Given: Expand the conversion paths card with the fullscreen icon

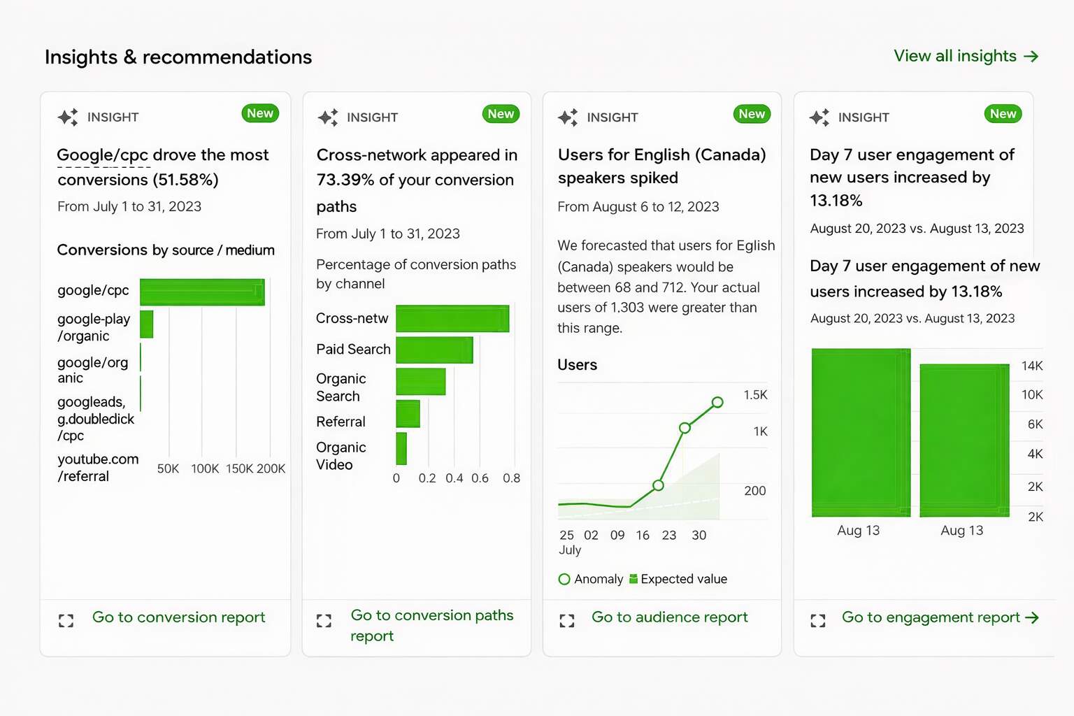Looking at the screenshot, I should tap(324, 620).
